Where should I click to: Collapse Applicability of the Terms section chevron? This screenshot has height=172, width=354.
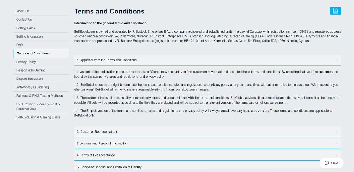336,60
